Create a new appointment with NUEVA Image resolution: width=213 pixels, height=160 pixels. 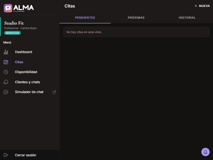tap(202, 6)
